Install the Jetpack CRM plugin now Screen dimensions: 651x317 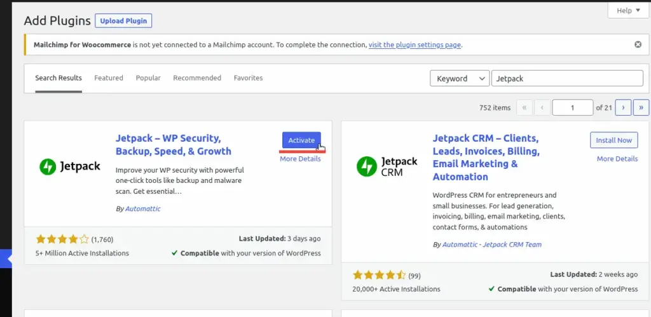(613, 140)
